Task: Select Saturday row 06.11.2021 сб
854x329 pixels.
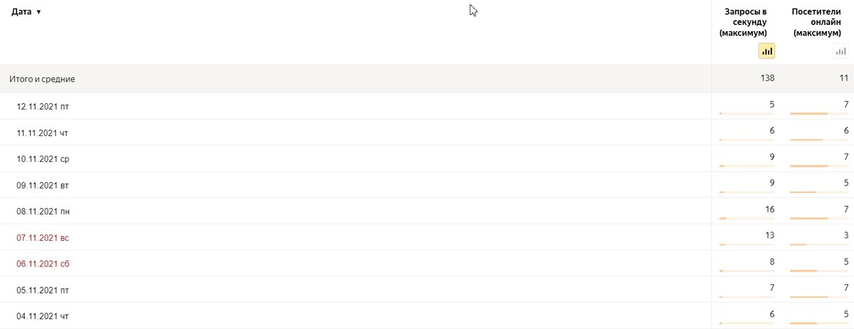Action: tap(427, 264)
